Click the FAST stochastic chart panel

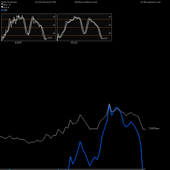pyautogui.click(x=29, y=27)
